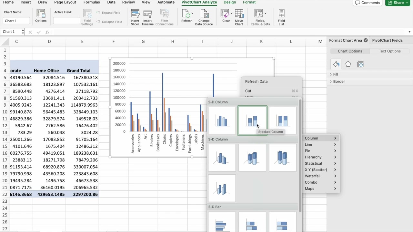The image size is (413, 232).
Task: Select Size & Properties icon
Action: pyautogui.click(x=360, y=64)
